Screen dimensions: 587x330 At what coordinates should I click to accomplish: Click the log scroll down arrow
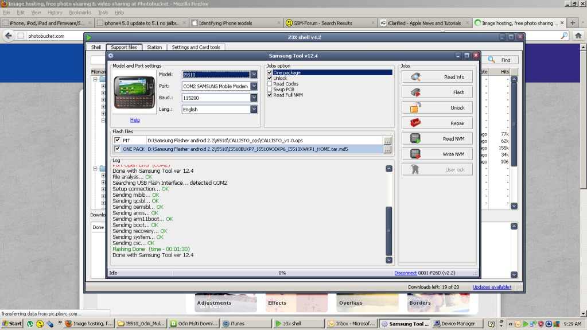(x=389, y=260)
